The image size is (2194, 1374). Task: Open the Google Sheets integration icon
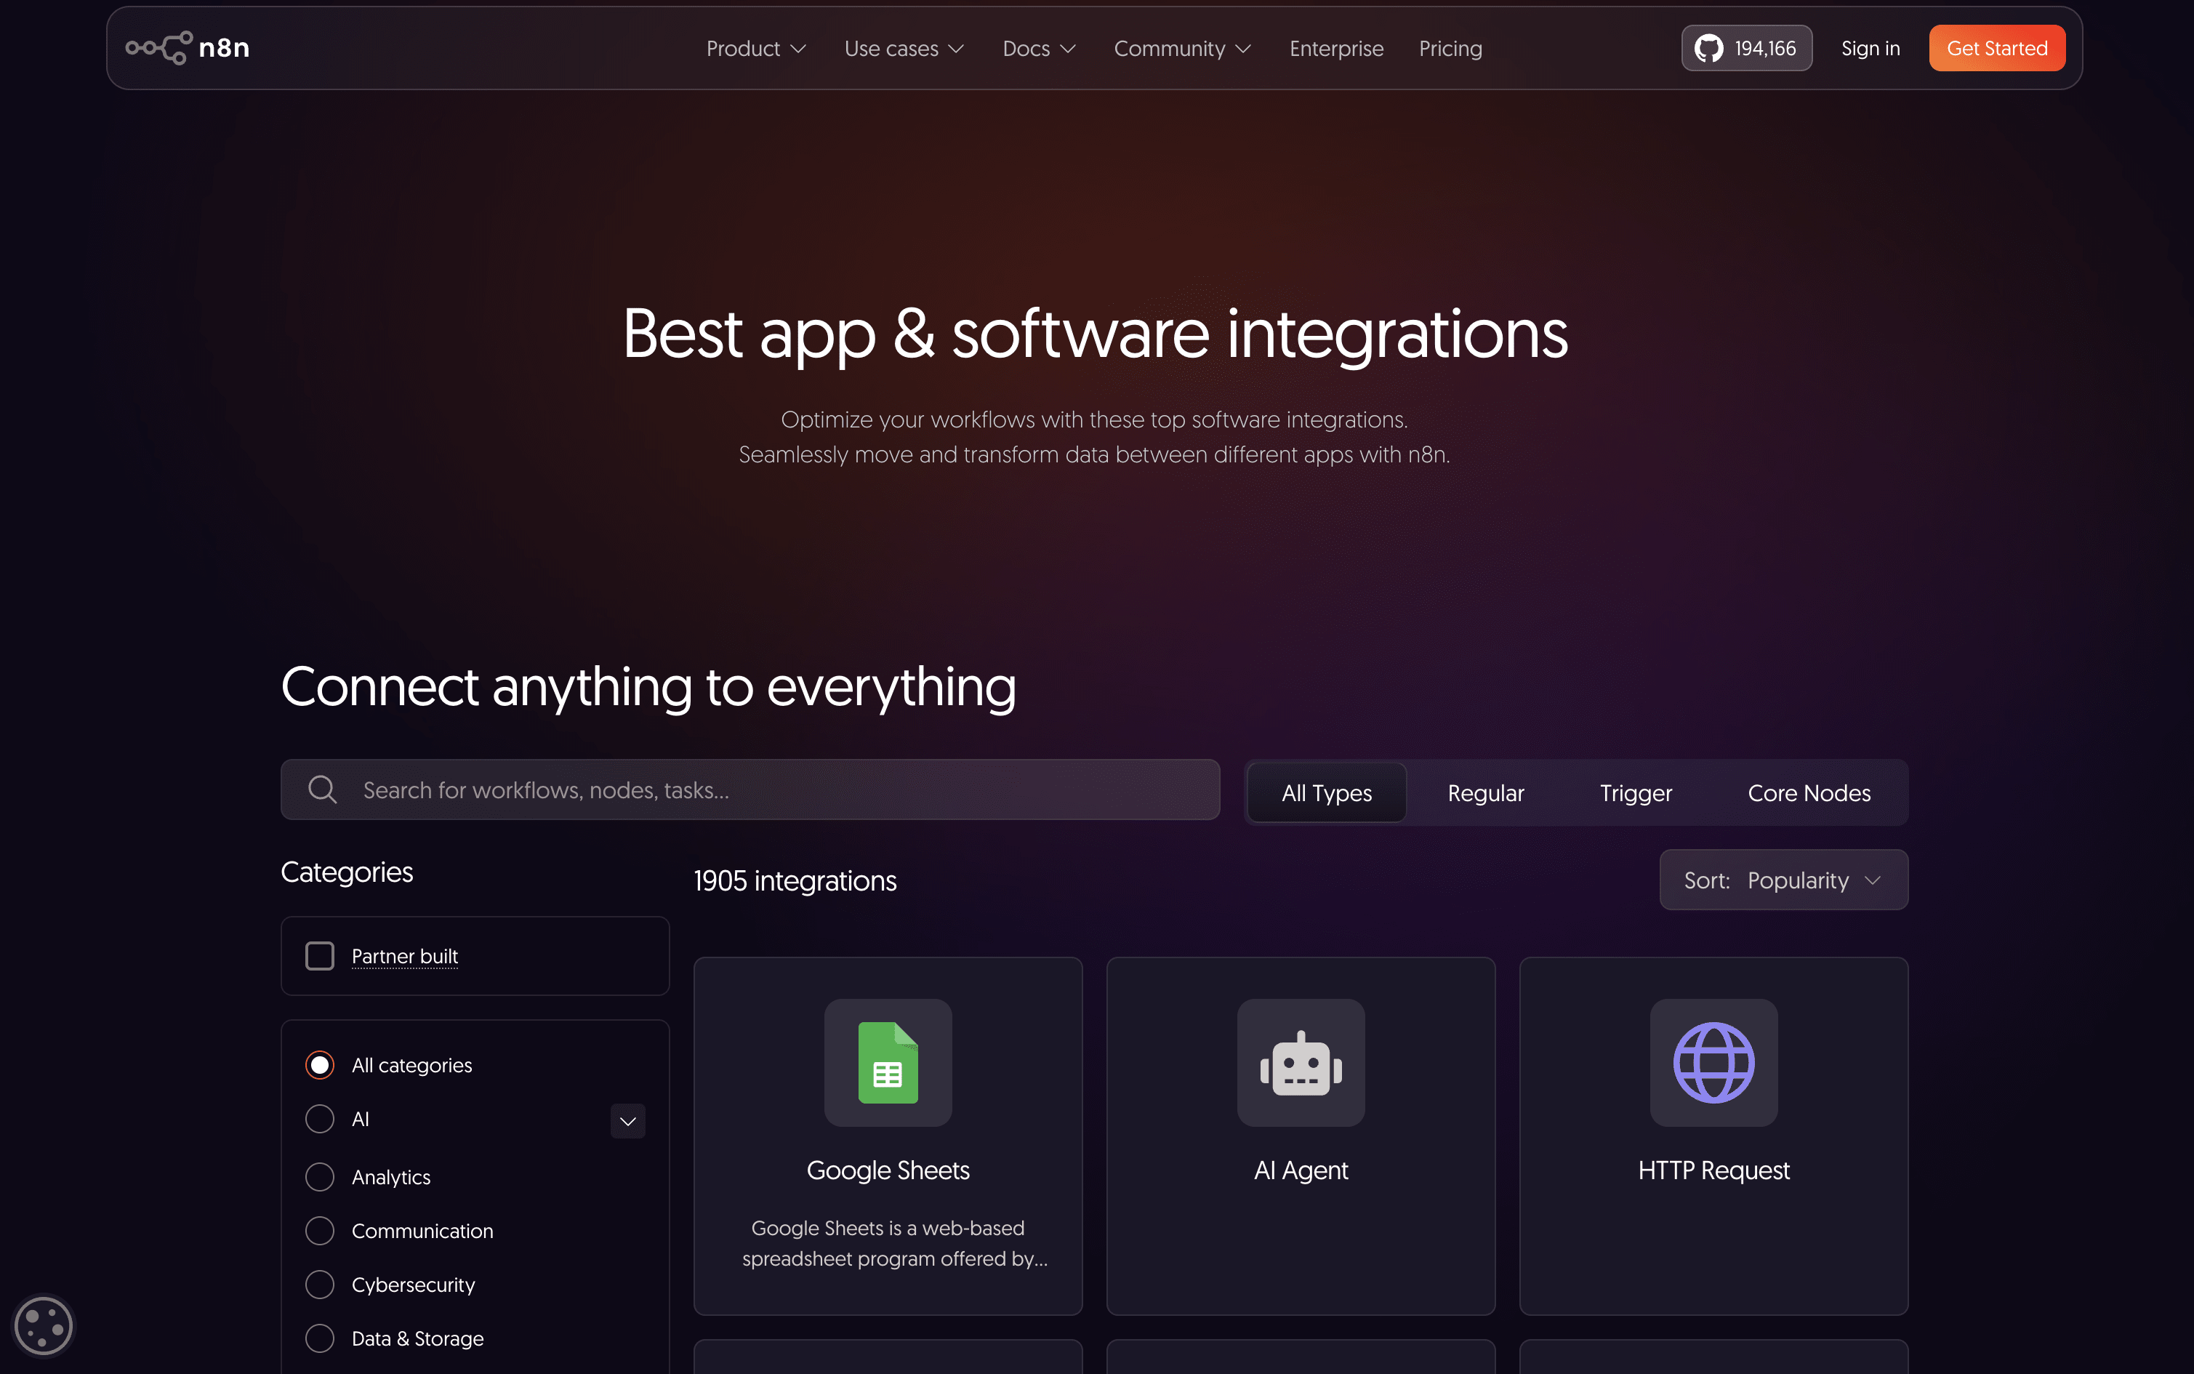(888, 1062)
